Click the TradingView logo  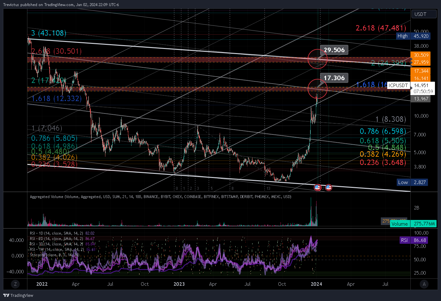(18, 295)
